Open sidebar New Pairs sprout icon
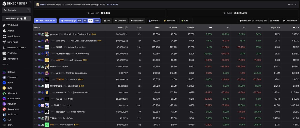Screen dimensions: 300x128 [x=4, y=42]
